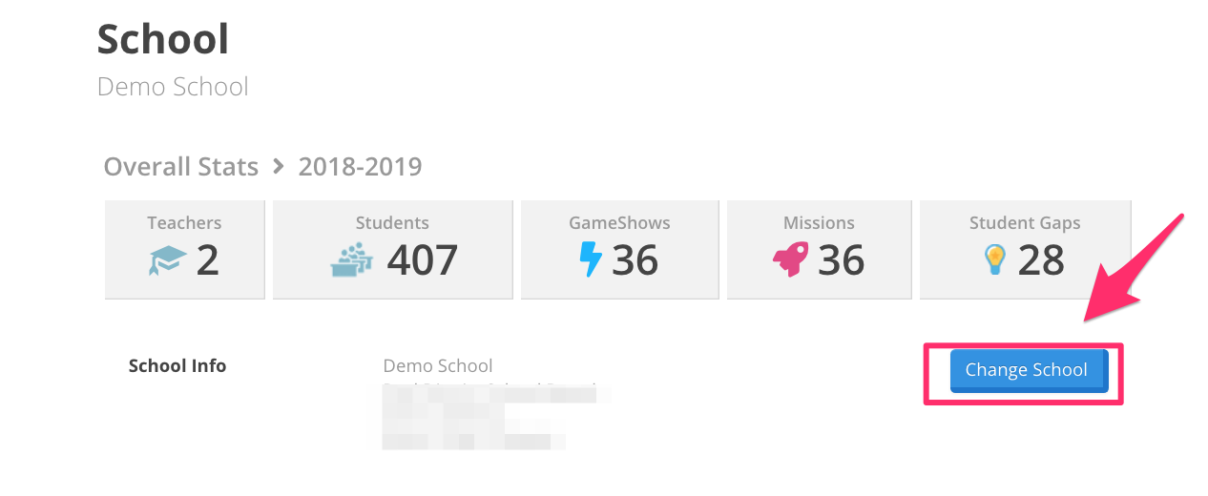Open the Overall Stats breadcrumb
1208x496 pixels.
click(180, 167)
